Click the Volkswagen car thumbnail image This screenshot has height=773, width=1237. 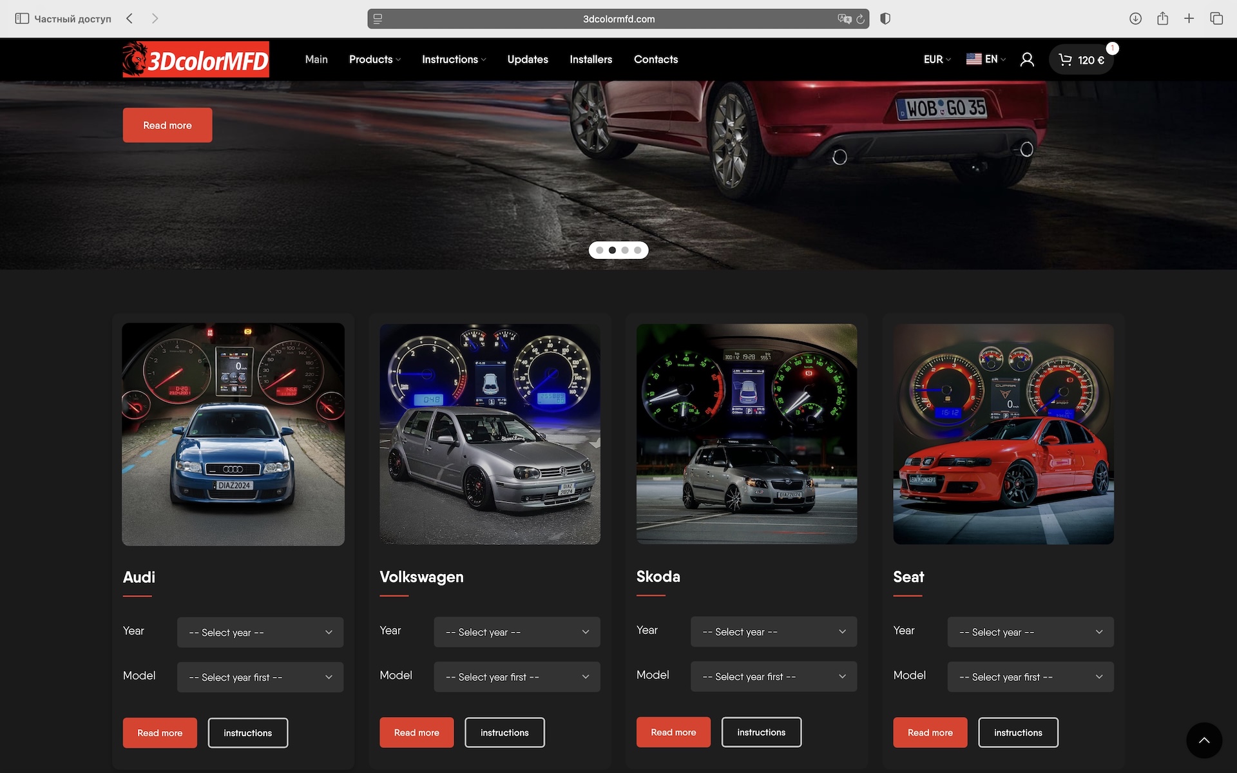click(490, 434)
